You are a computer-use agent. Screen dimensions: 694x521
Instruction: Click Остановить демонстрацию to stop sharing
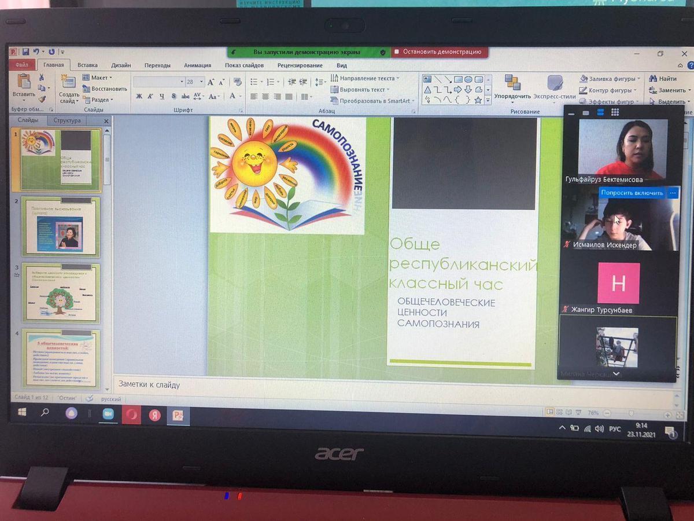click(x=440, y=52)
